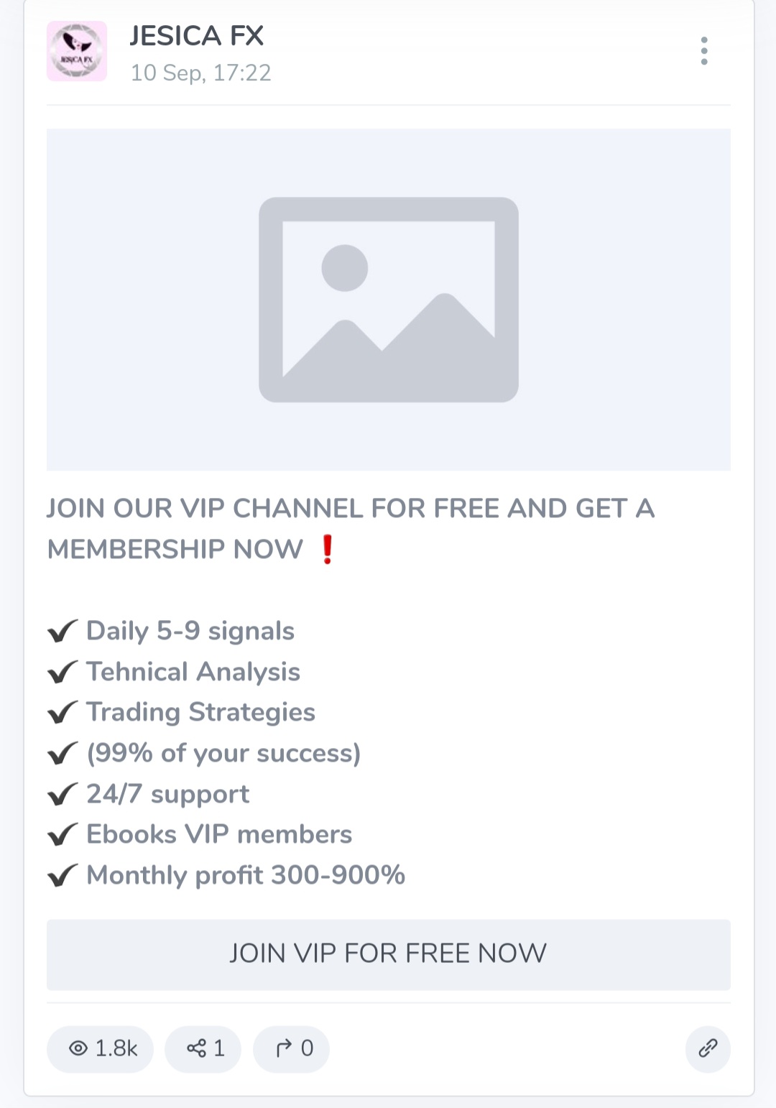Click the Monthly profit 300-900% text
This screenshot has width=776, height=1108.
[246, 875]
